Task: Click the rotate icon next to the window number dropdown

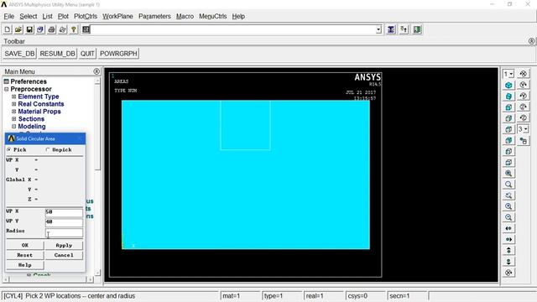Action: coord(524,74)
